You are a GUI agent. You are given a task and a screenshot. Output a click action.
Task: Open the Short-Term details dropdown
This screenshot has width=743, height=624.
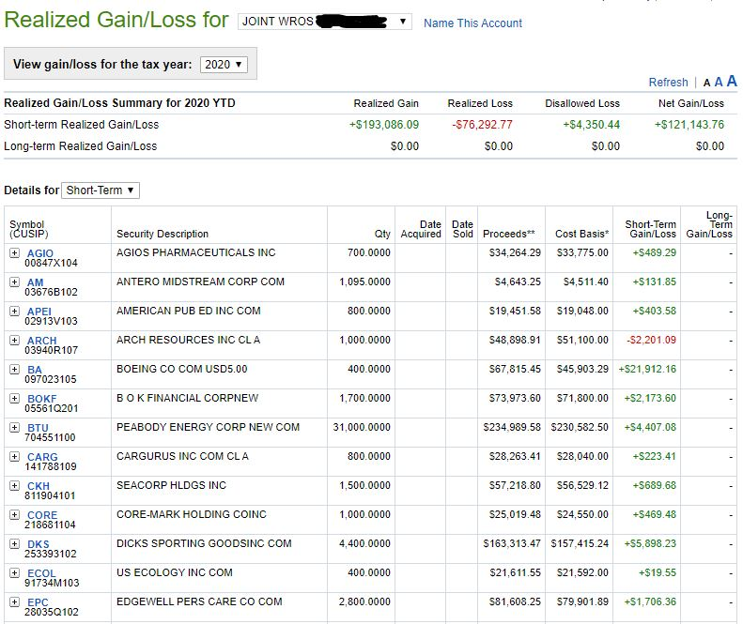(x=101, y=190)
